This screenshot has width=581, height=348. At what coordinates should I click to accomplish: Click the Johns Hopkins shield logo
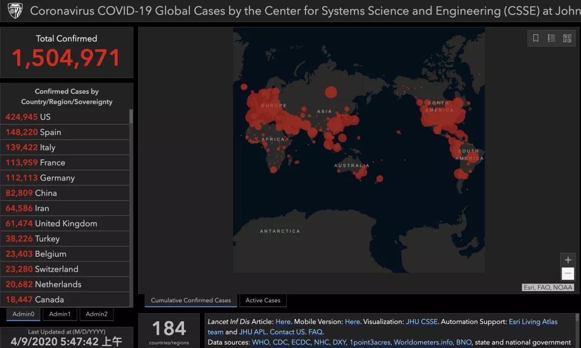click(15, 11)
